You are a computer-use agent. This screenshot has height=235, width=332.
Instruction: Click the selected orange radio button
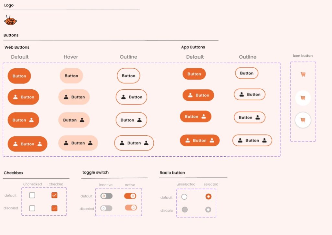pos(208,196)
